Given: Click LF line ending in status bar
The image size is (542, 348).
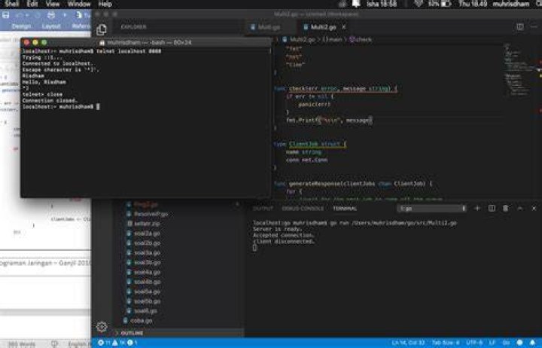Looking at the screenshot, I should [492, 343].
